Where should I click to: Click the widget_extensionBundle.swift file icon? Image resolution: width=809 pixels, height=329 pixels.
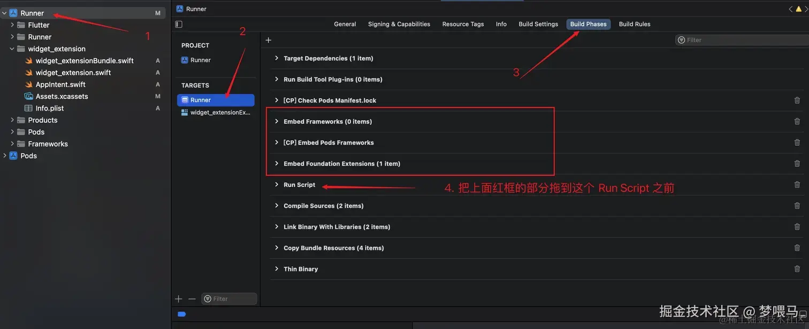(29, 61)
